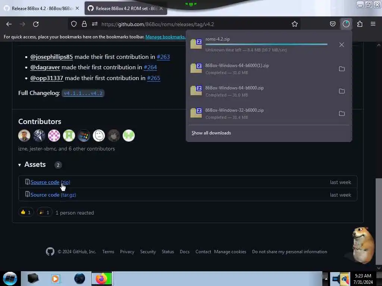Reload the page with the refresh icon
The image size is (382, 286).
36,24
